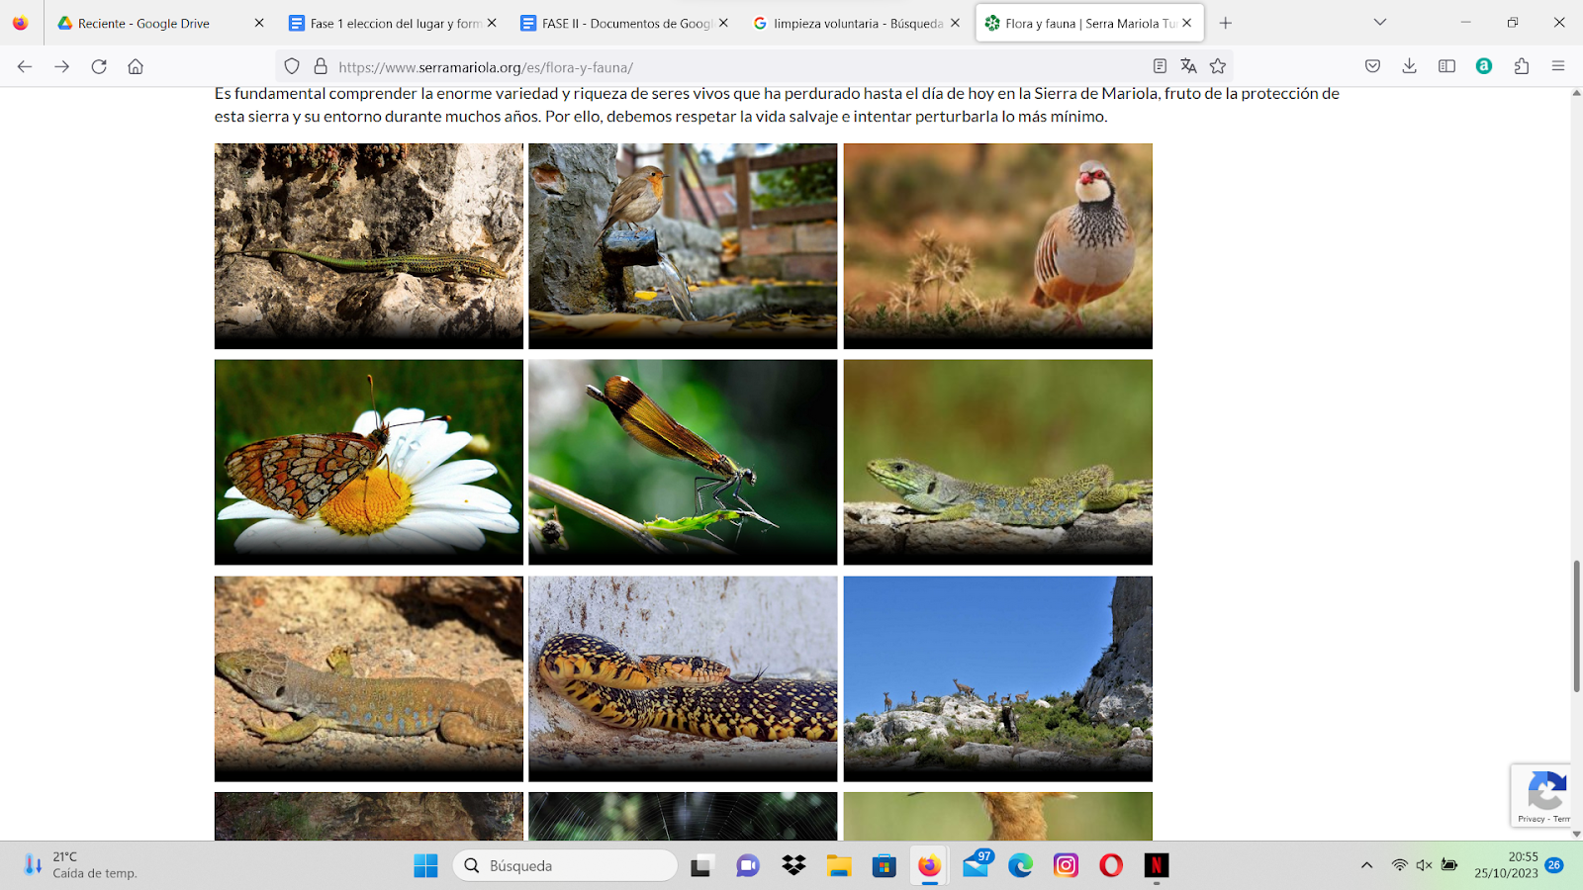1583x890 pixels.
Task: Click the taskbar Búsqueda search box
Action: point(566,866)
